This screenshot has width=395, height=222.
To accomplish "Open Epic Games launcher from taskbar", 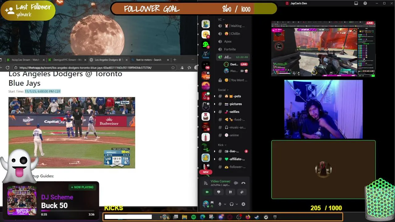I will (275, 217).
